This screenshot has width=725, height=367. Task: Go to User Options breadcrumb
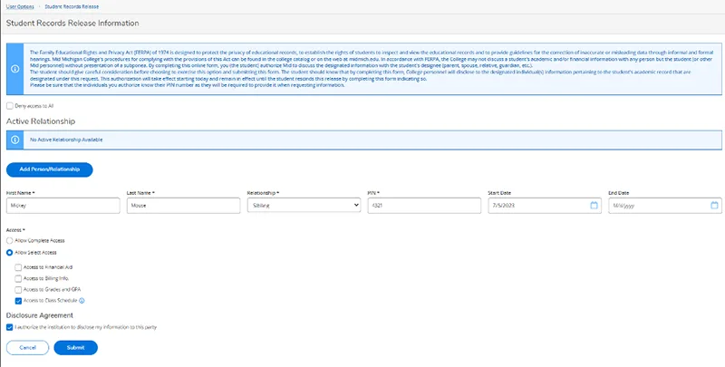(x=20, y=7)
